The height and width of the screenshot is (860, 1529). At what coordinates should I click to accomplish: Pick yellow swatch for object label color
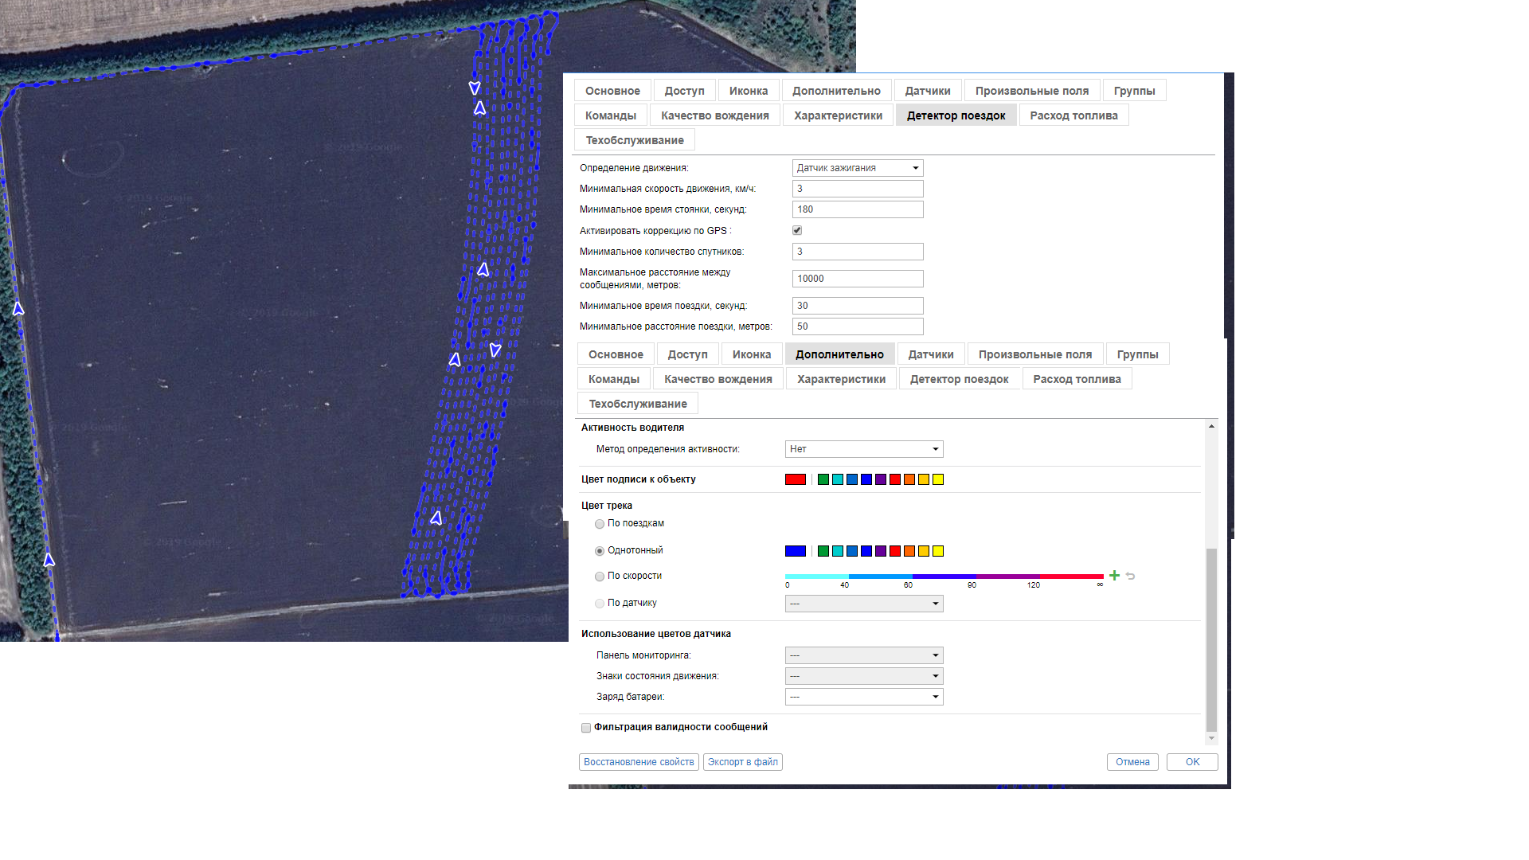(x=938, y=479)
